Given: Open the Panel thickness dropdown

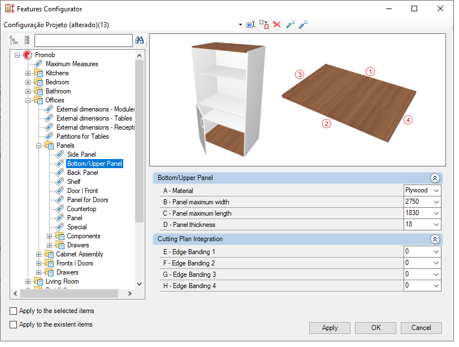Looking at the screenshot, I should click(436, 225).
